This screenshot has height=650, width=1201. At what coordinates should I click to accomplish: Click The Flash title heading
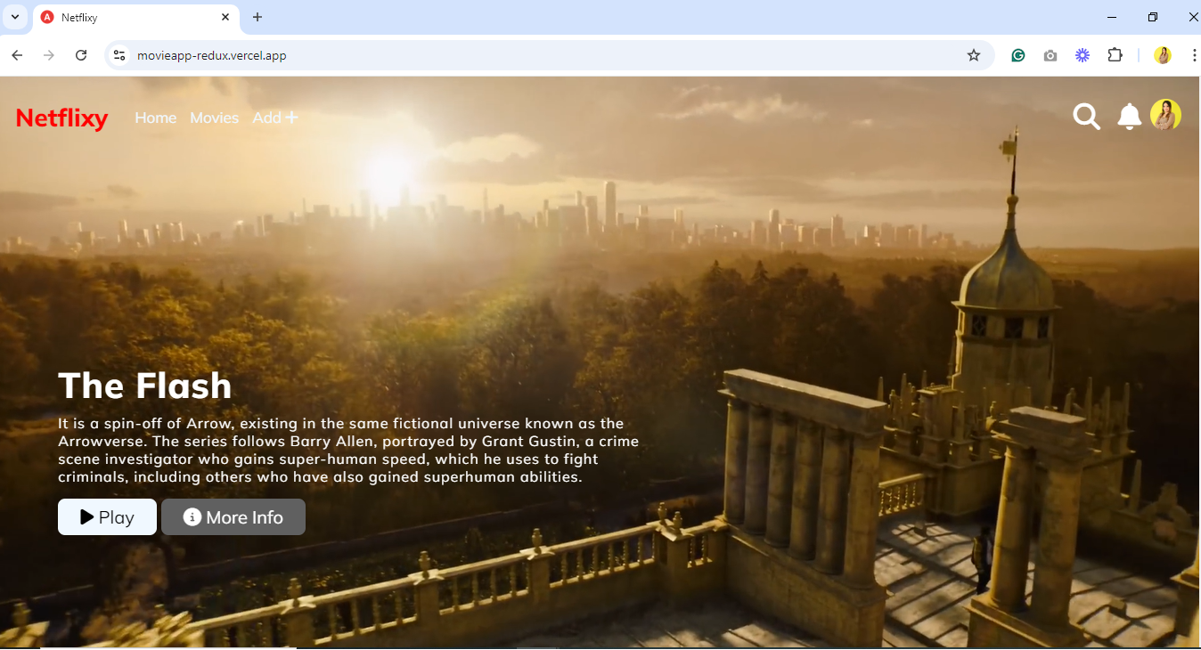[145, 386]
